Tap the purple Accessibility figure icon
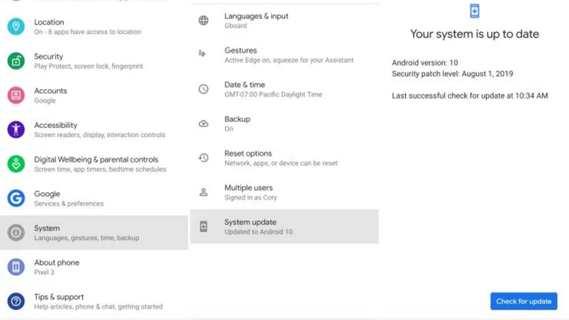The height and width of the screenshot is (320, 569). (16, 129)
